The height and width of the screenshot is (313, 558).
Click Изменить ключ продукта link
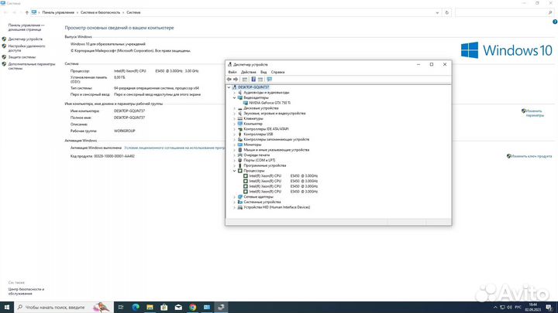[x=531, y=156]
